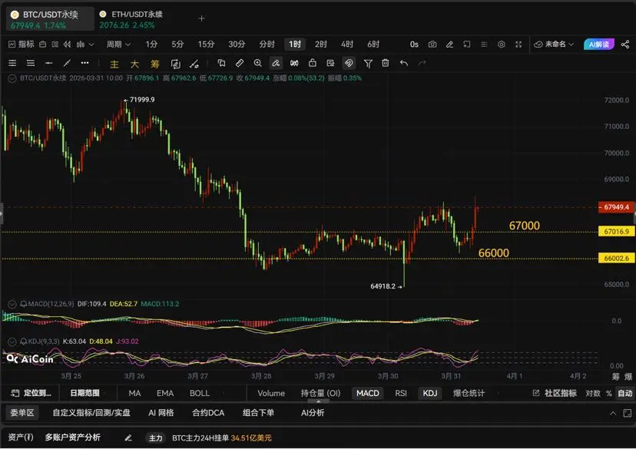Open 社区指标 community indicators
636x449 pixels.
tap(555, 393)
